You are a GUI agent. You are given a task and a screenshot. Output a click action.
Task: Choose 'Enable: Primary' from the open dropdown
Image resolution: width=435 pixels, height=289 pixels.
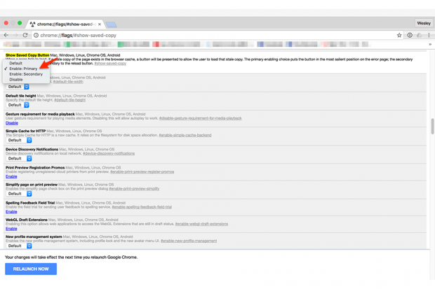23,69
